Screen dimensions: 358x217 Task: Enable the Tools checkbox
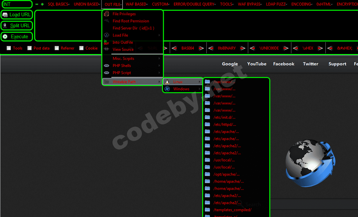pos(9,48)
